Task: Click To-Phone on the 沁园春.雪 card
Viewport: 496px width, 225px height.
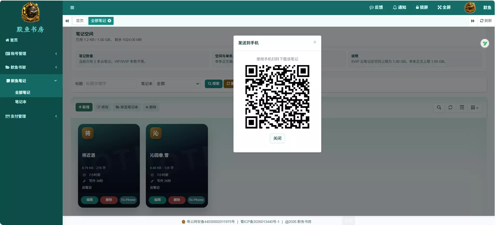Action: pyautogui.click(x=196, y=200)
